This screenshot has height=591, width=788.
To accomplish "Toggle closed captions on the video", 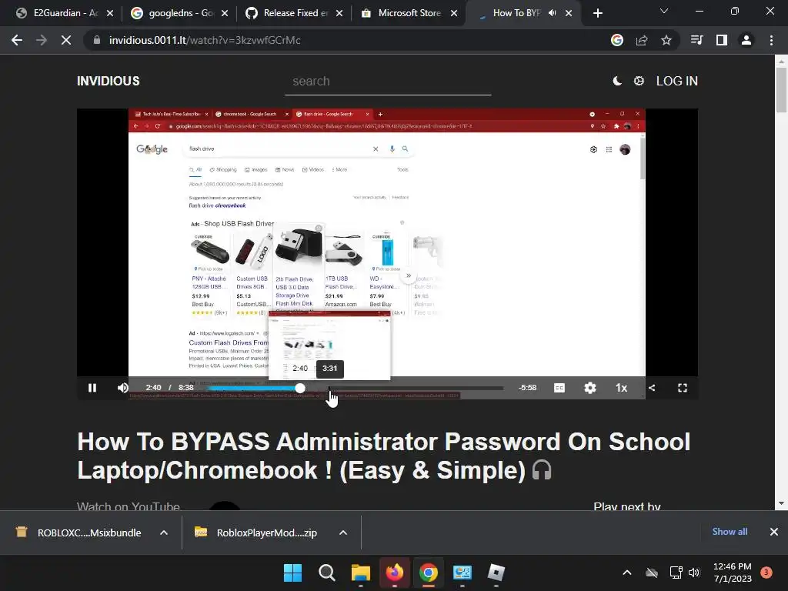I will pyautogui.click(x=559, y=388).
